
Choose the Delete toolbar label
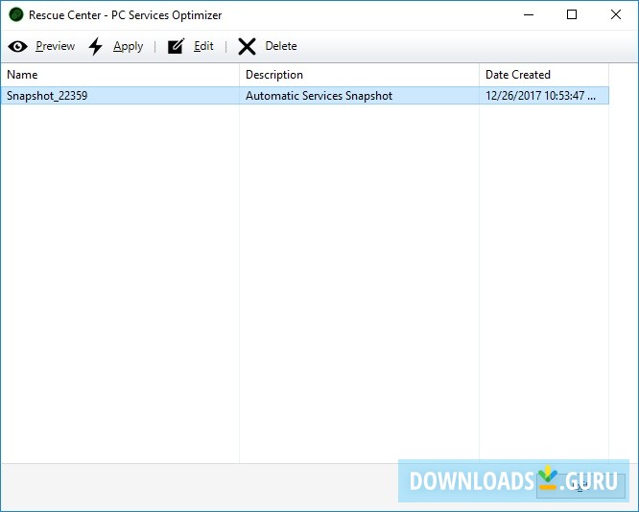(281, 46)
